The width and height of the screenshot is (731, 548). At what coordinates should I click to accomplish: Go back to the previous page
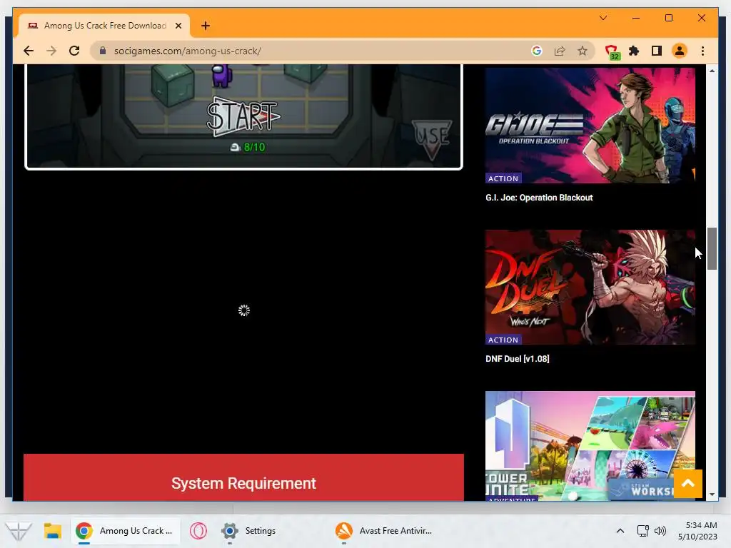click(29, 51)
